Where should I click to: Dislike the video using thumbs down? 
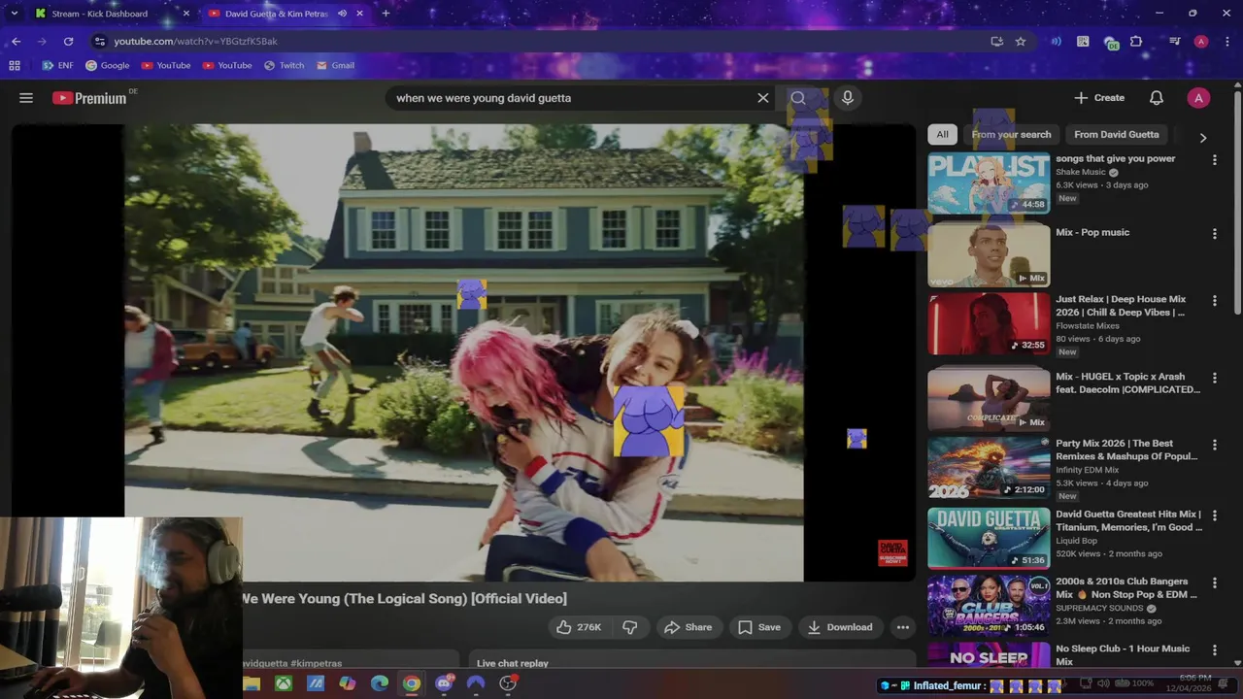[x=630, y=627]
